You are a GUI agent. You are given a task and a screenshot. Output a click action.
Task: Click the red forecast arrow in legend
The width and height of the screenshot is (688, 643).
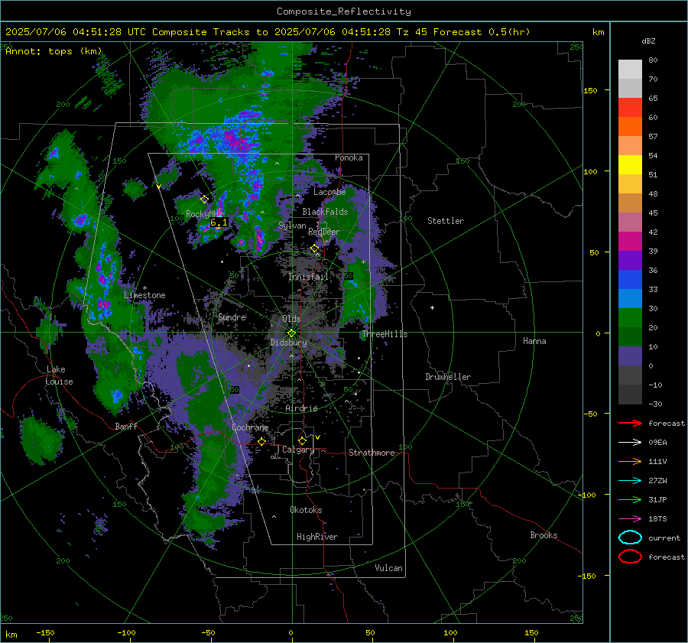(630, 423)
